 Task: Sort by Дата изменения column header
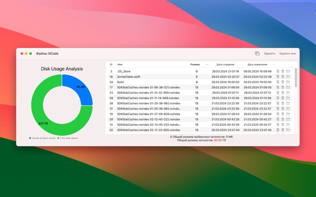pos(257,65)
